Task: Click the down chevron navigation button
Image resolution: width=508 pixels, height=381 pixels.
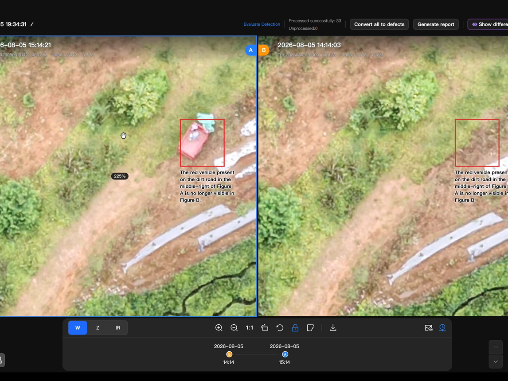Action: click(495, 362)
